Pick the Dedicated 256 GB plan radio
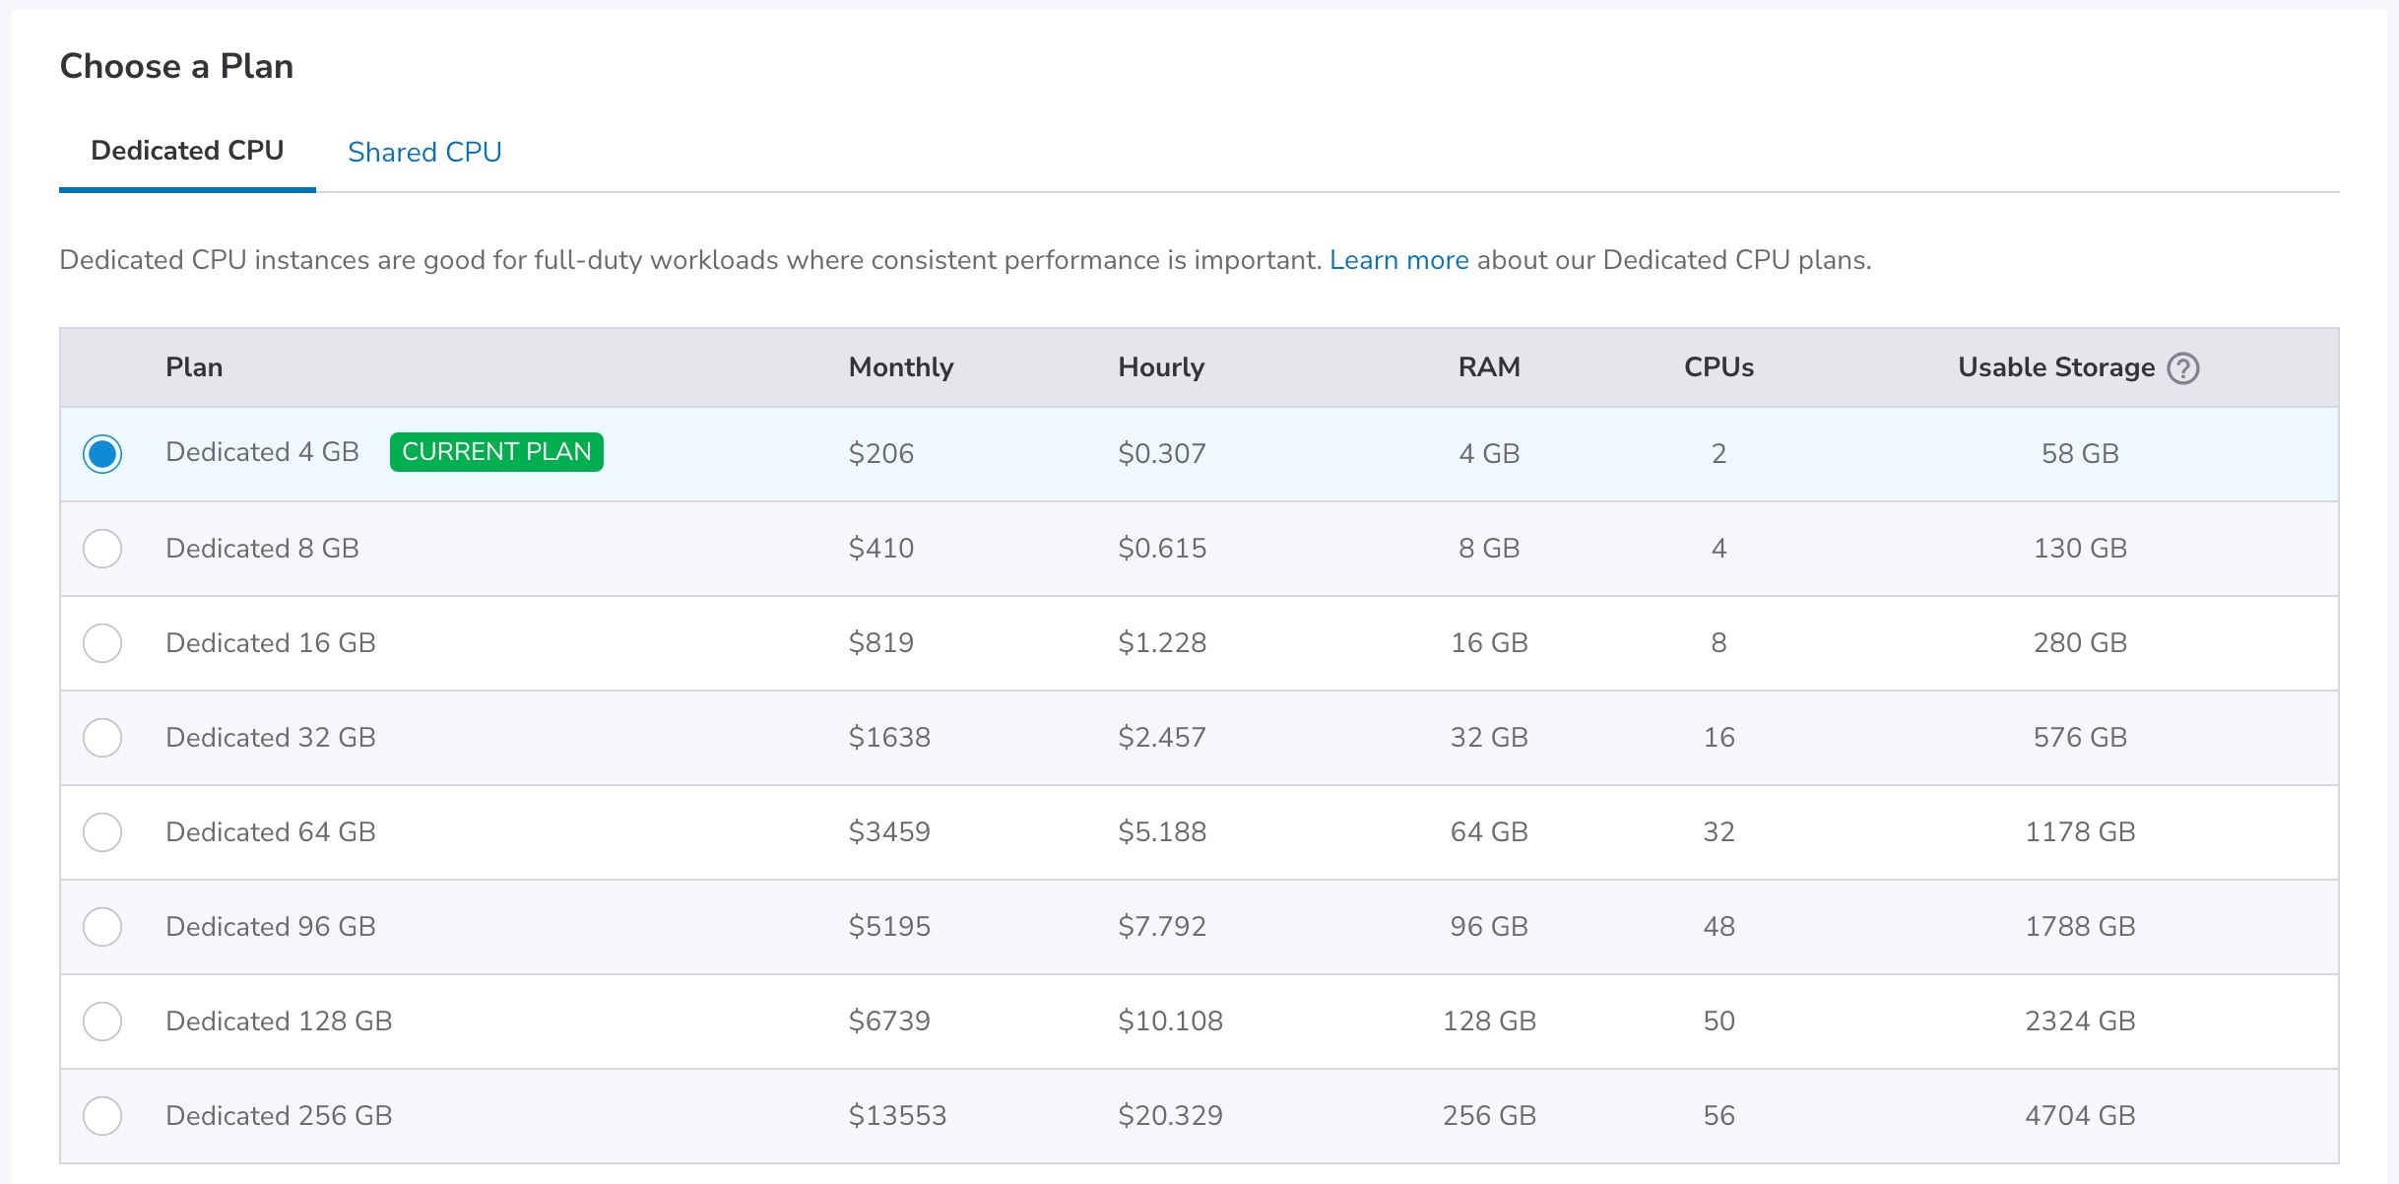 pyautogui.click(x=102, y=1116)
